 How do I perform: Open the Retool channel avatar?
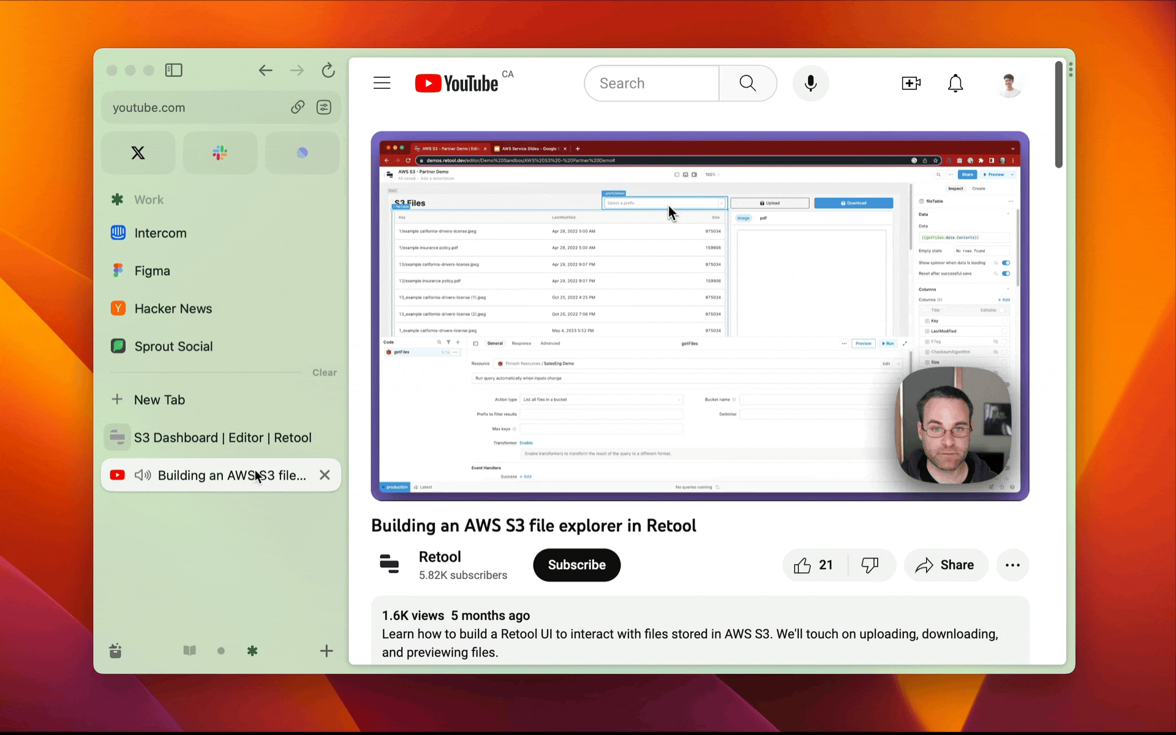point(389,565)
